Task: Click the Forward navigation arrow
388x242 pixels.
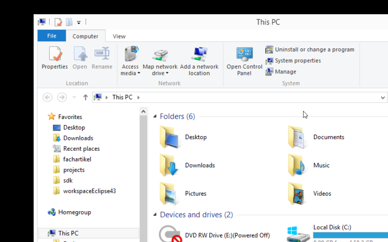Action: click(x=62, y=97)
